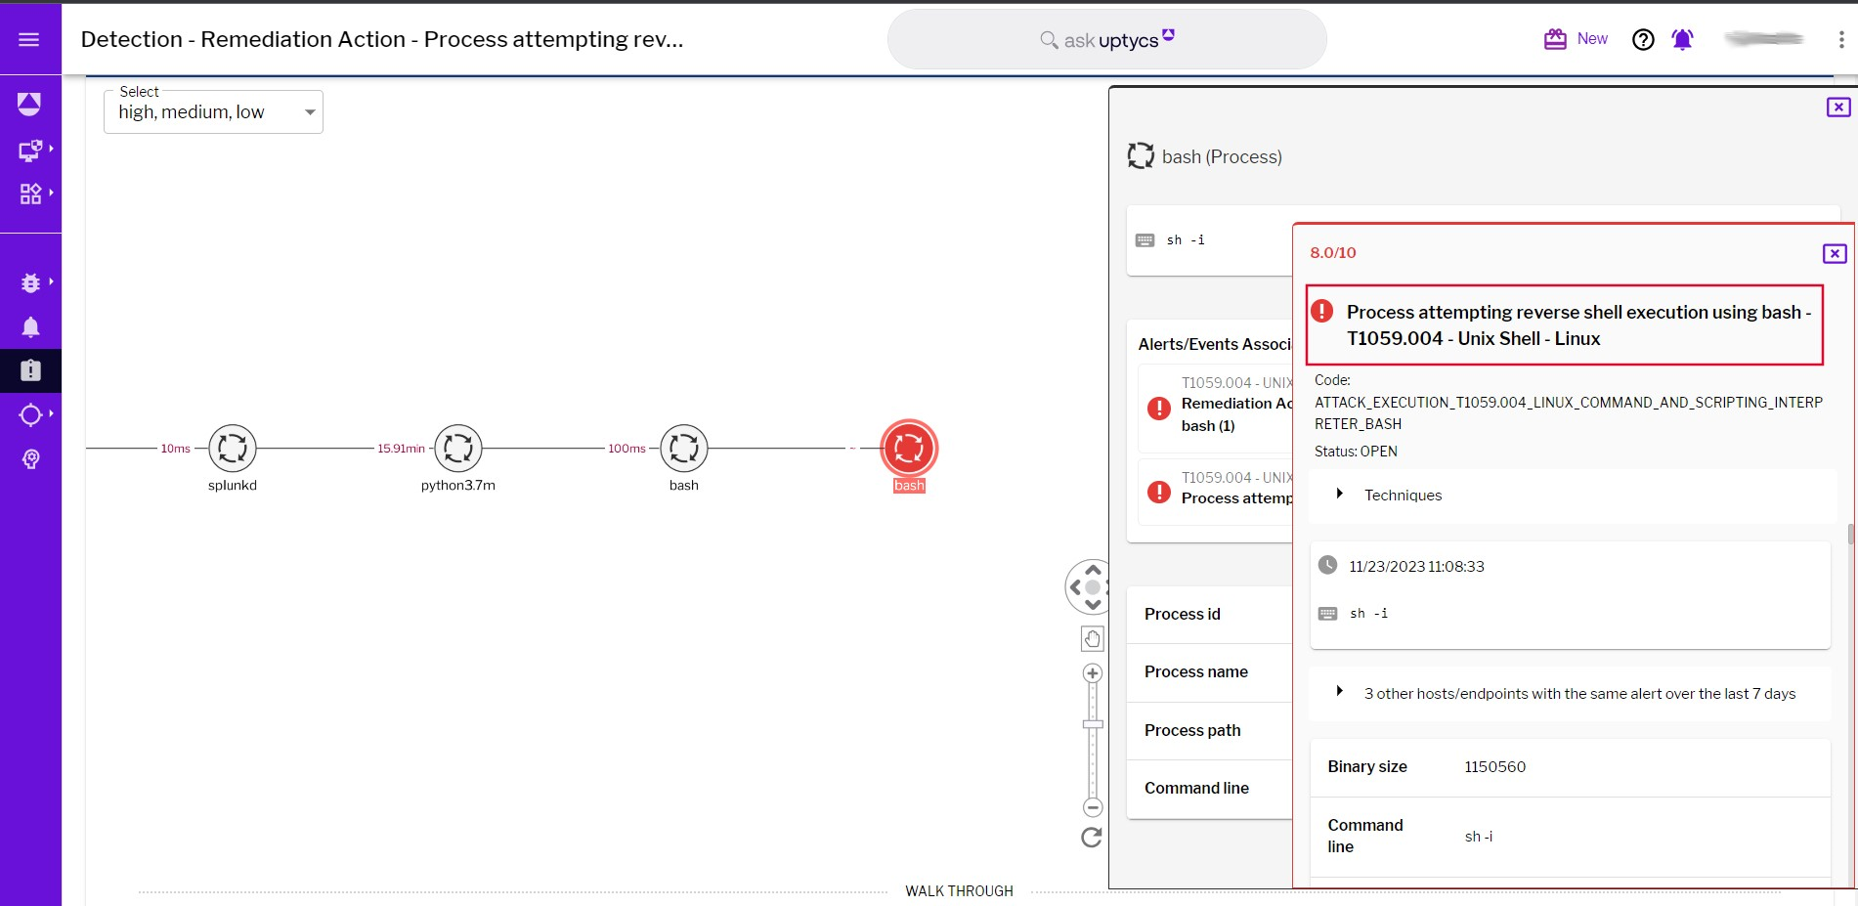This screenshot has height=906, width=1858.
Task: Expand 3 other hosts/endpoints with same alert
Action: click(1340, 691)
